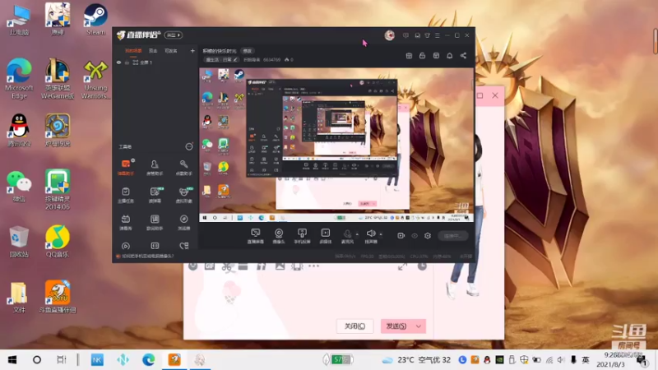Open Windows Start menu
Image resolution: width=658 pixels, height=370 pixels.
click(12, 359)
